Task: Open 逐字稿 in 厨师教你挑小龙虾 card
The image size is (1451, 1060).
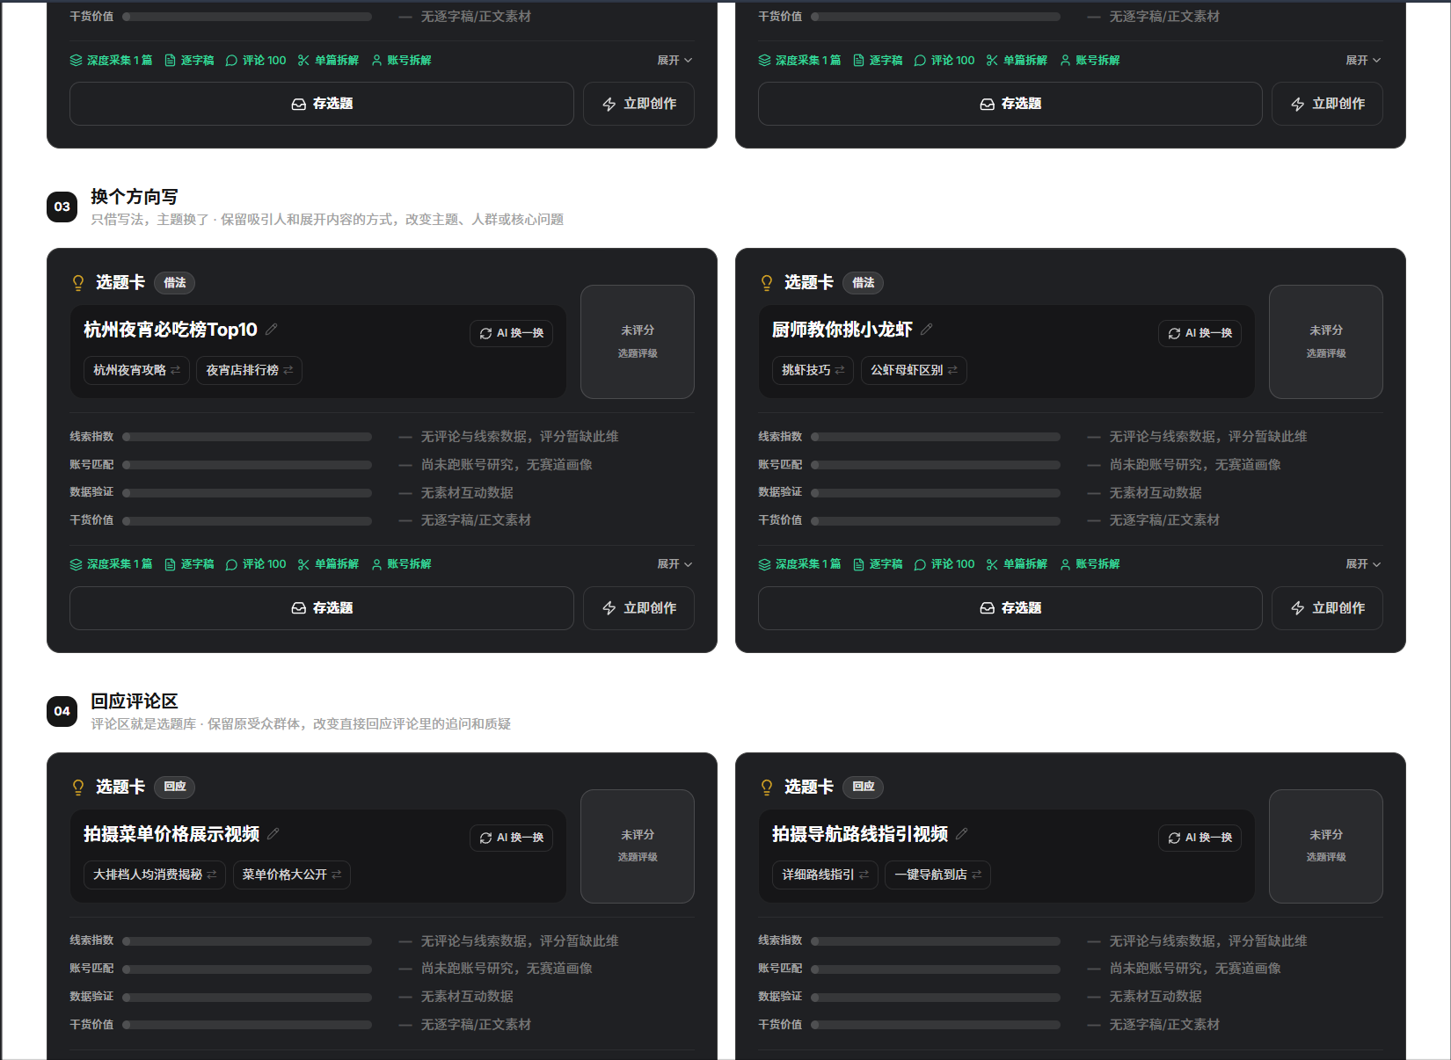Action: (878, 564)
